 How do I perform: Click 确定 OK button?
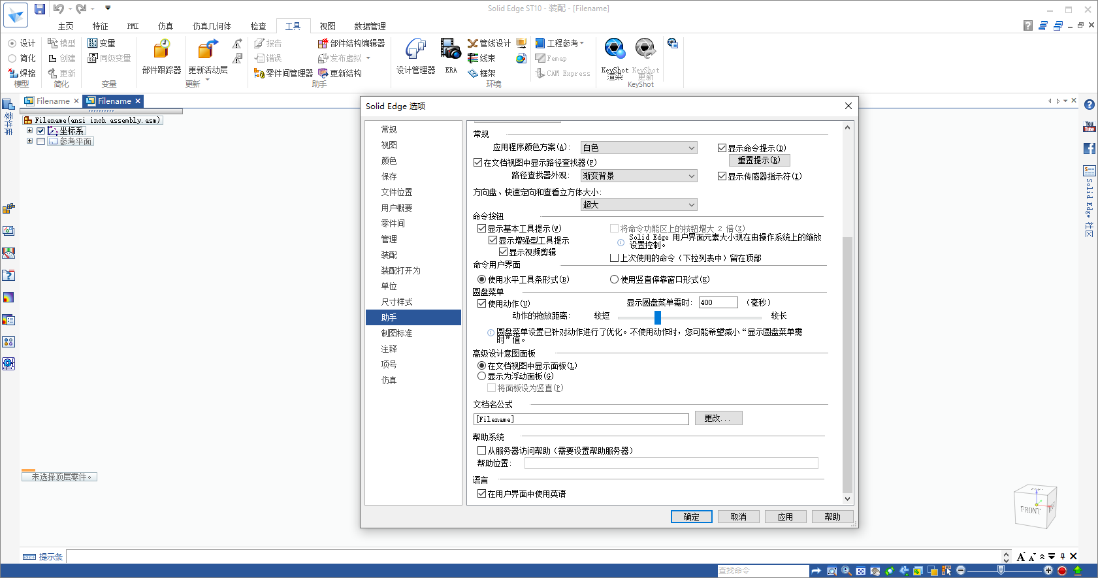(x=692, y=517)
